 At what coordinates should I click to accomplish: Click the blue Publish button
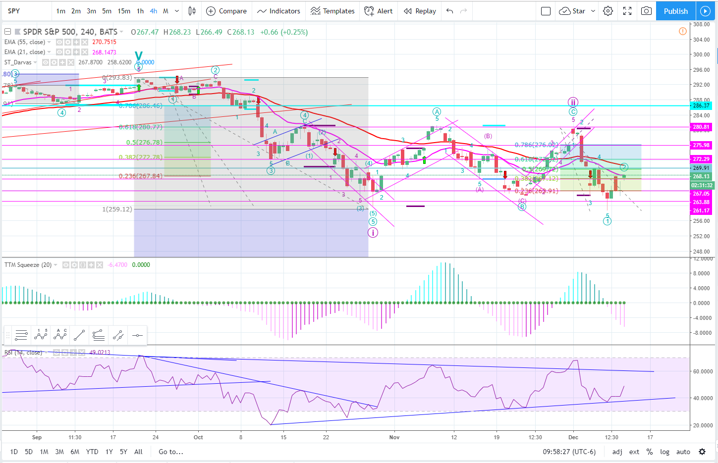[x=676, y=11]
